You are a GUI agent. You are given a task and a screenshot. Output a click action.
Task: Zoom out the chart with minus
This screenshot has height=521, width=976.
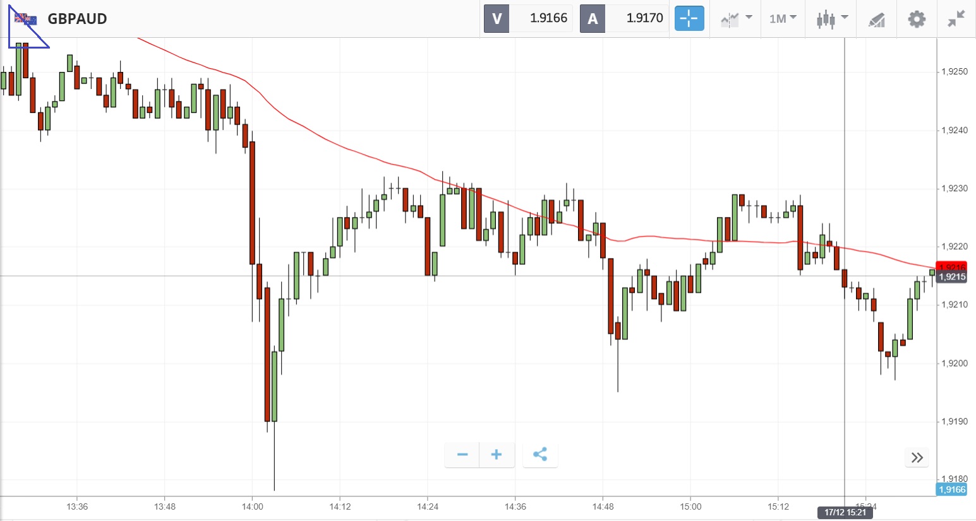[462, 455]
